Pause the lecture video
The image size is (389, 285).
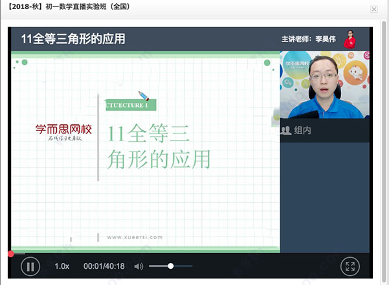coord(30,266)
